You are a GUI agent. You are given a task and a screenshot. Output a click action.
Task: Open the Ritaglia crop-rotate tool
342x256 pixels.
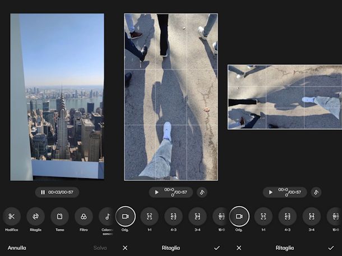coord(35,216)
